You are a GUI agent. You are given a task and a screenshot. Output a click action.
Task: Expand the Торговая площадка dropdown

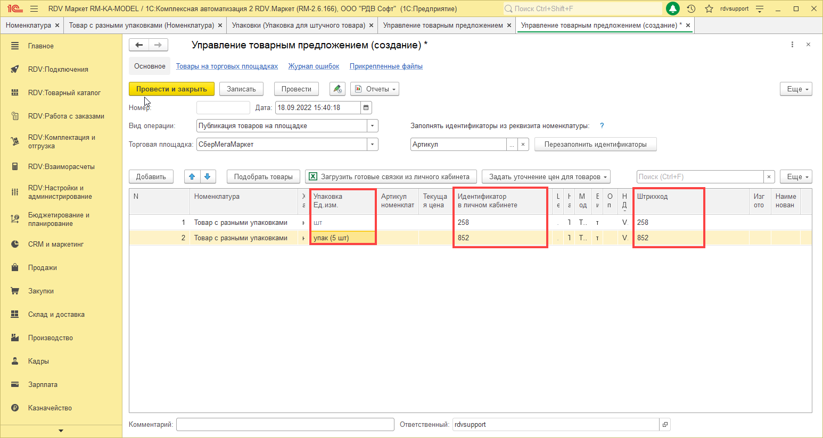tap(373, 144)
